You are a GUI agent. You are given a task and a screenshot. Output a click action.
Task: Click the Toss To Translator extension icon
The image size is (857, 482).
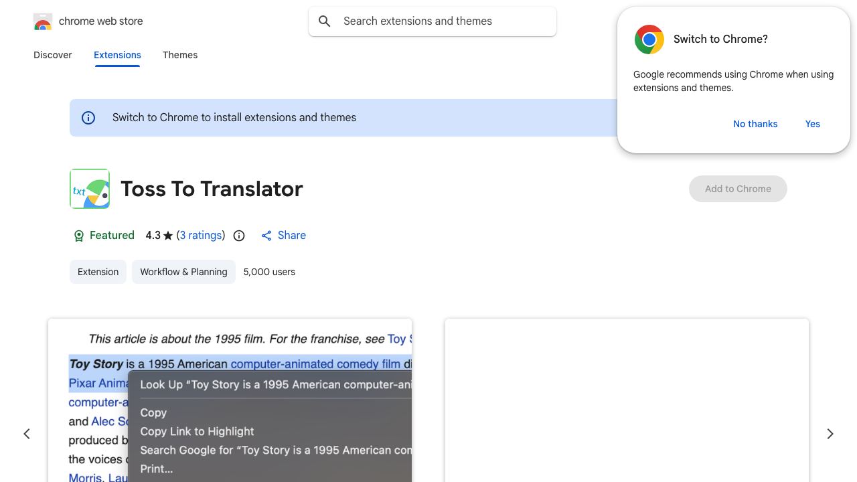point(90,189)
